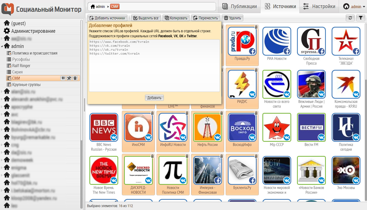Expand the enigma tree node
Viewport: 367px width, 210px height.
[x=2, y=168]
